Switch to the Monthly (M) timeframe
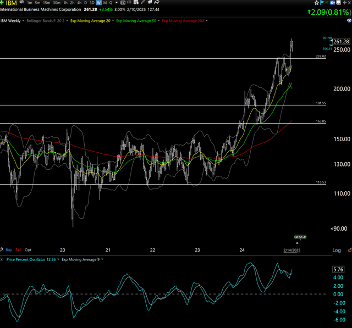This screenshot has width=352, height=328. coord(105,3)
